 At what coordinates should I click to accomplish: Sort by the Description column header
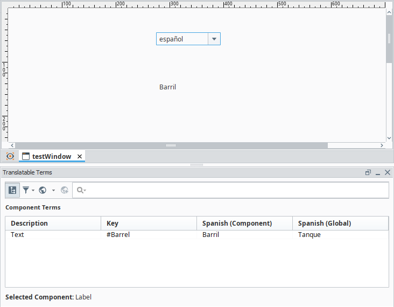tap(53, 223)
